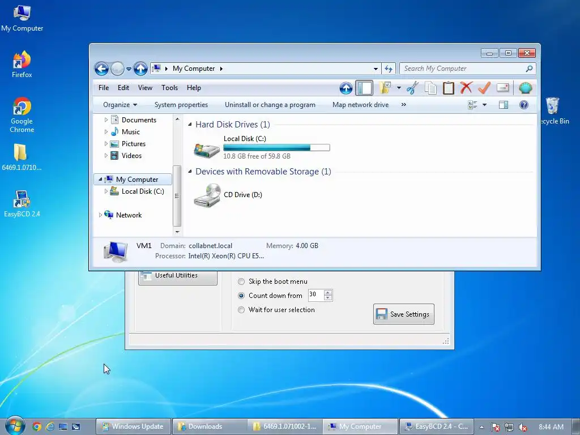Collapse the Hard Disk Drives group
The height and width of the screenshot is (435, 580).
(x=190, y=124)
